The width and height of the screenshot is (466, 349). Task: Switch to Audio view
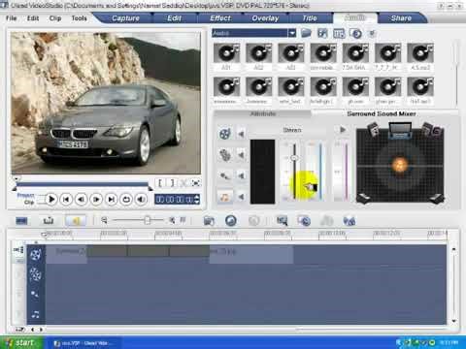tap(76, 221)
